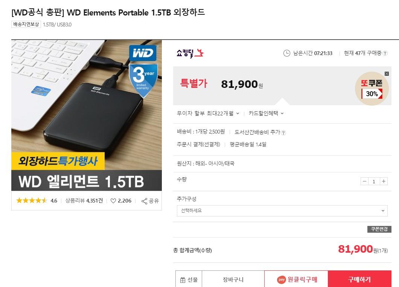Expand 무이자 할부 최대22개월 dropdown

(208, 114)
